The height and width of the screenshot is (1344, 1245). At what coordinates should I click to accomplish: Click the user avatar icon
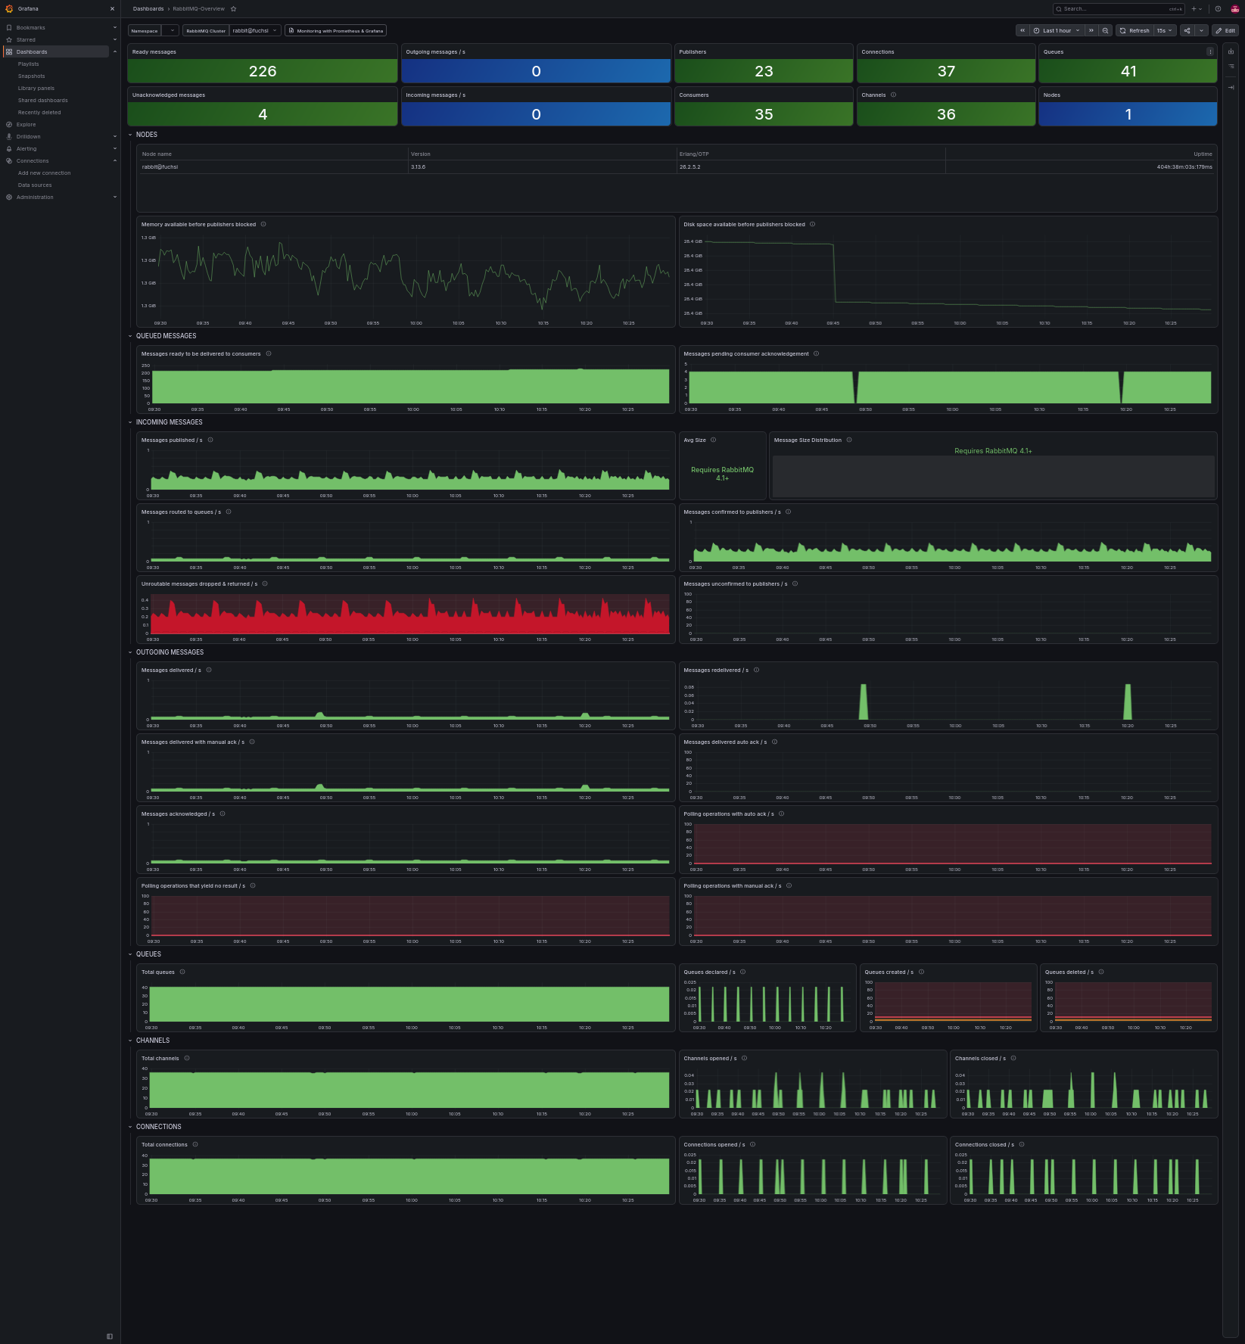coord(1235,9)
